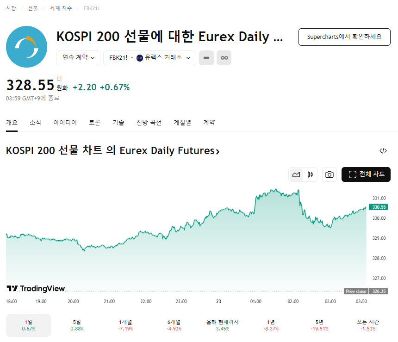Toggle the 1일 timeframe selection
The width and height of the screenshot is (398, 342).
tap(28, 325)
